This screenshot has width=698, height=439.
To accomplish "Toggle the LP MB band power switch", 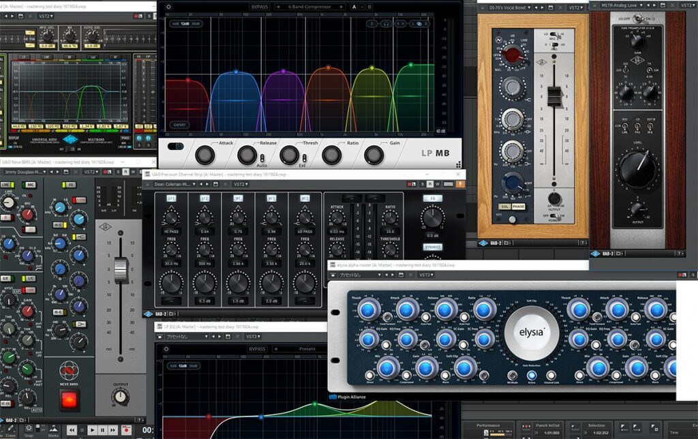I will (x=176, y=146).
